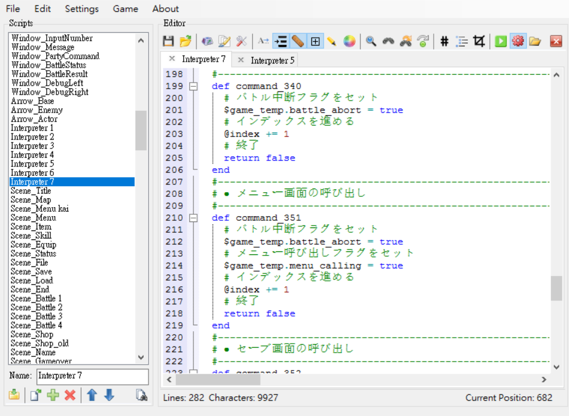Click the import scripts yellow tray icon
569x416 pixels.
click(x=14, y=395)
